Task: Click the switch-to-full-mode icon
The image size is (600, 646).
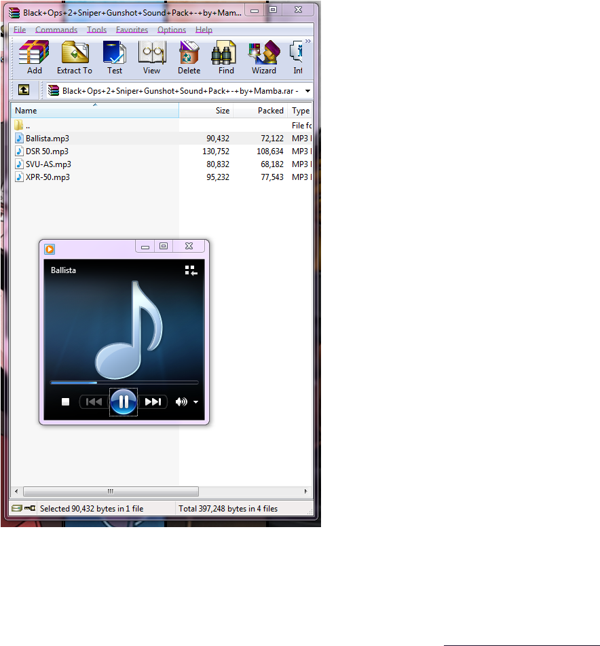Action: point(191,270)
